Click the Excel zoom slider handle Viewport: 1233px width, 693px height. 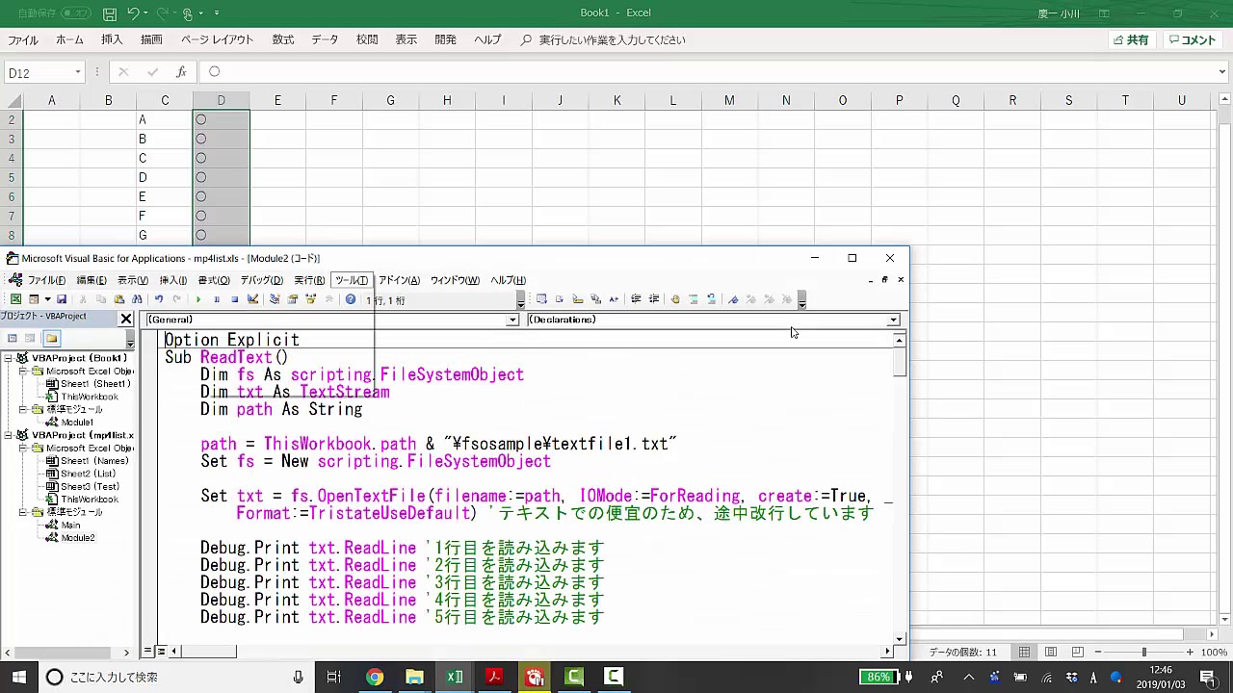[x=1144, y=653]
